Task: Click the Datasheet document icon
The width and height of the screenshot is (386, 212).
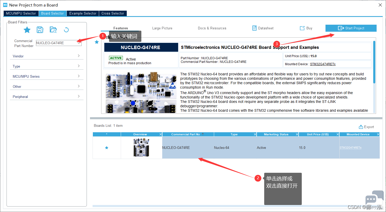Action: [x=255, y=28]
